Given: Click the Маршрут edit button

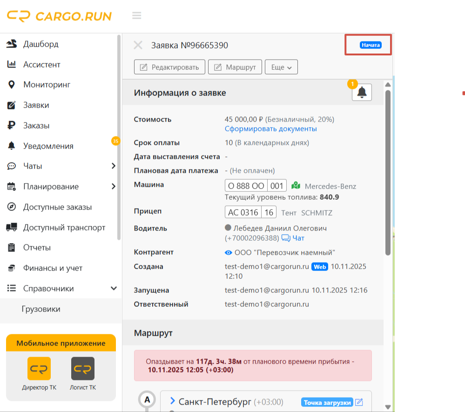Looking at the screenshot, I should pyautogui.click(x=235, y=68).
